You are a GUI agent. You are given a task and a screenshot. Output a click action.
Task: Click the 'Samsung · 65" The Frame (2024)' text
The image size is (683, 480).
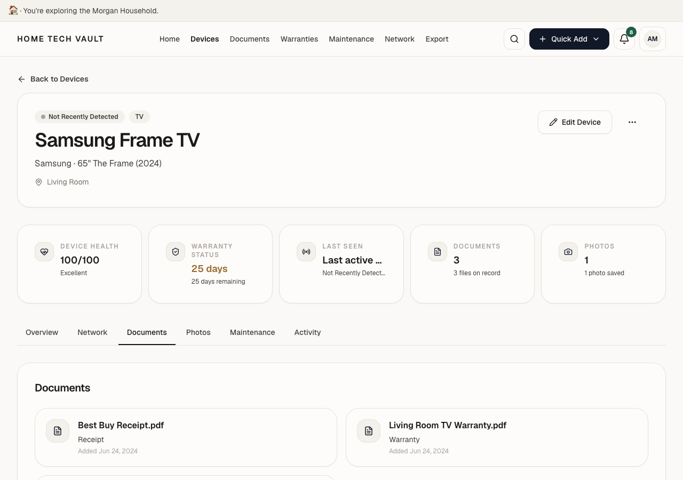pos(98,163)
